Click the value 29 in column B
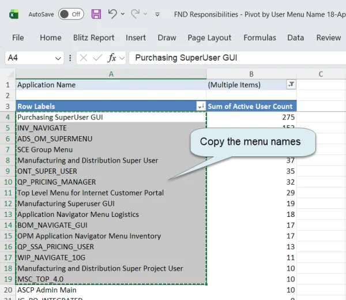346x300 pixels. point(291,193)
